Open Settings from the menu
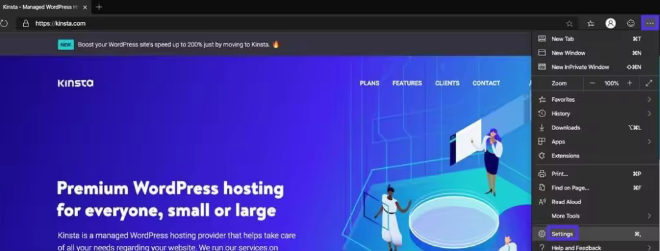Viewport: 660px width, 251px height. pos(596,234)
